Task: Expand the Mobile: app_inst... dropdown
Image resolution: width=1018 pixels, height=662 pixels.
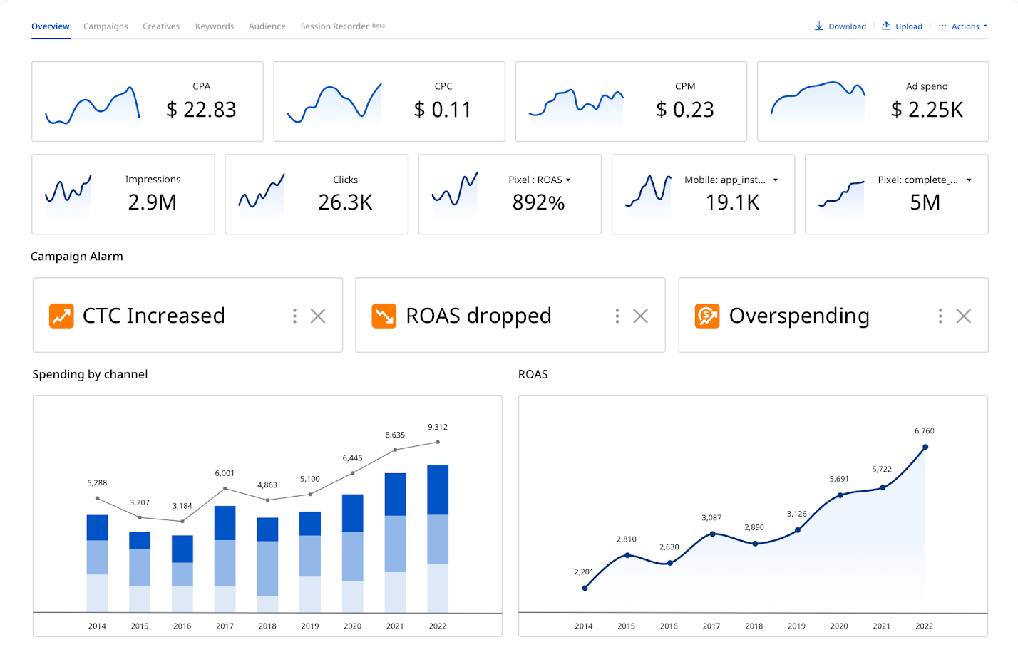Action: pos(776,180)
